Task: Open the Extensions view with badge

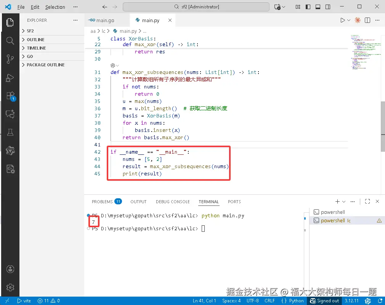Action: (x=11, y=96)
